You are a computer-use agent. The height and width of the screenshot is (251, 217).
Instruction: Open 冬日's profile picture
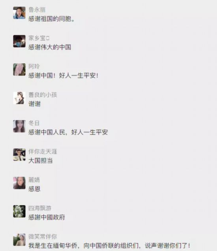pyautogui.click(x=19, y=126)
